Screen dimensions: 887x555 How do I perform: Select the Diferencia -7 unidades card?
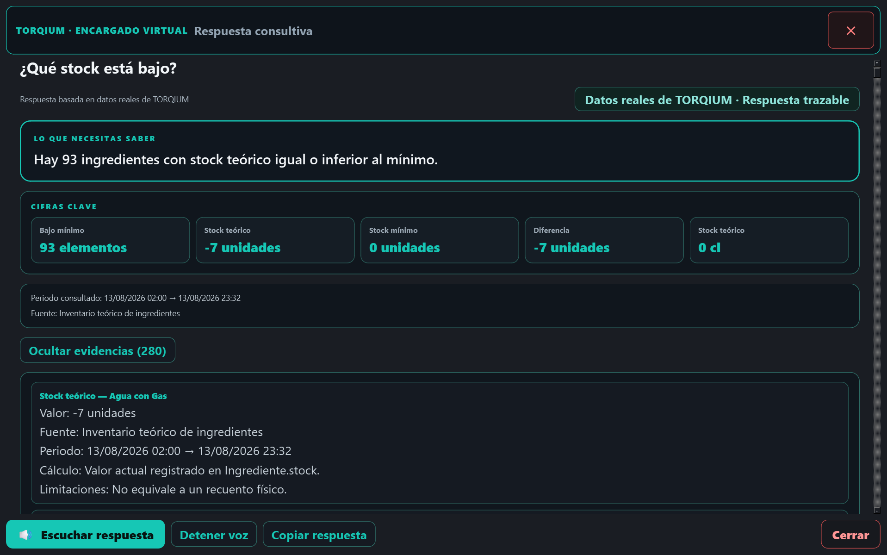point(604,240)
